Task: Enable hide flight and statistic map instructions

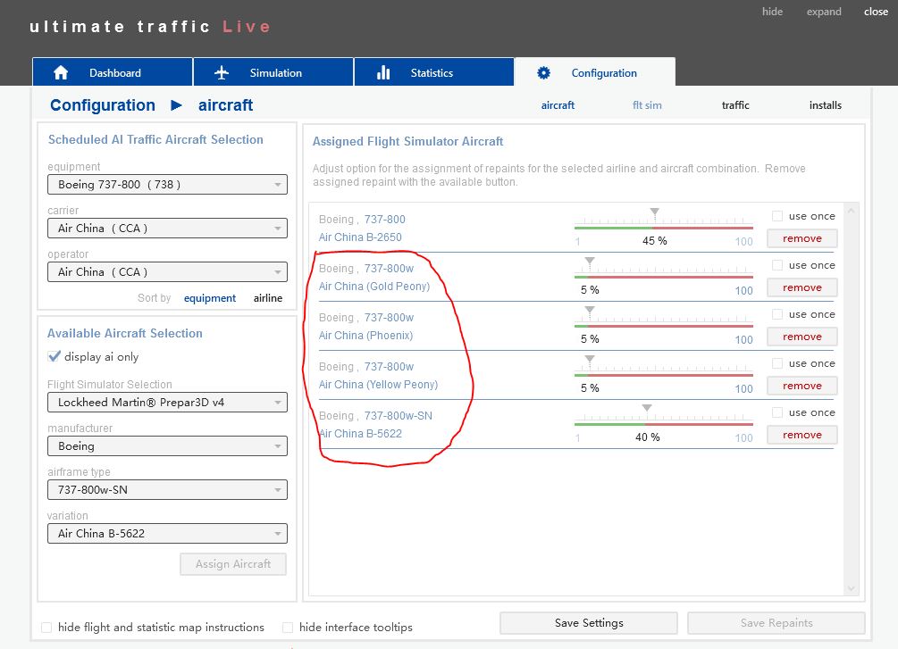Action: point(46,628)
